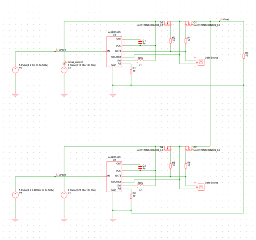Select MOSFET Q3 symbol
This screenshot has width=256, height=240.
coord(168,23)
